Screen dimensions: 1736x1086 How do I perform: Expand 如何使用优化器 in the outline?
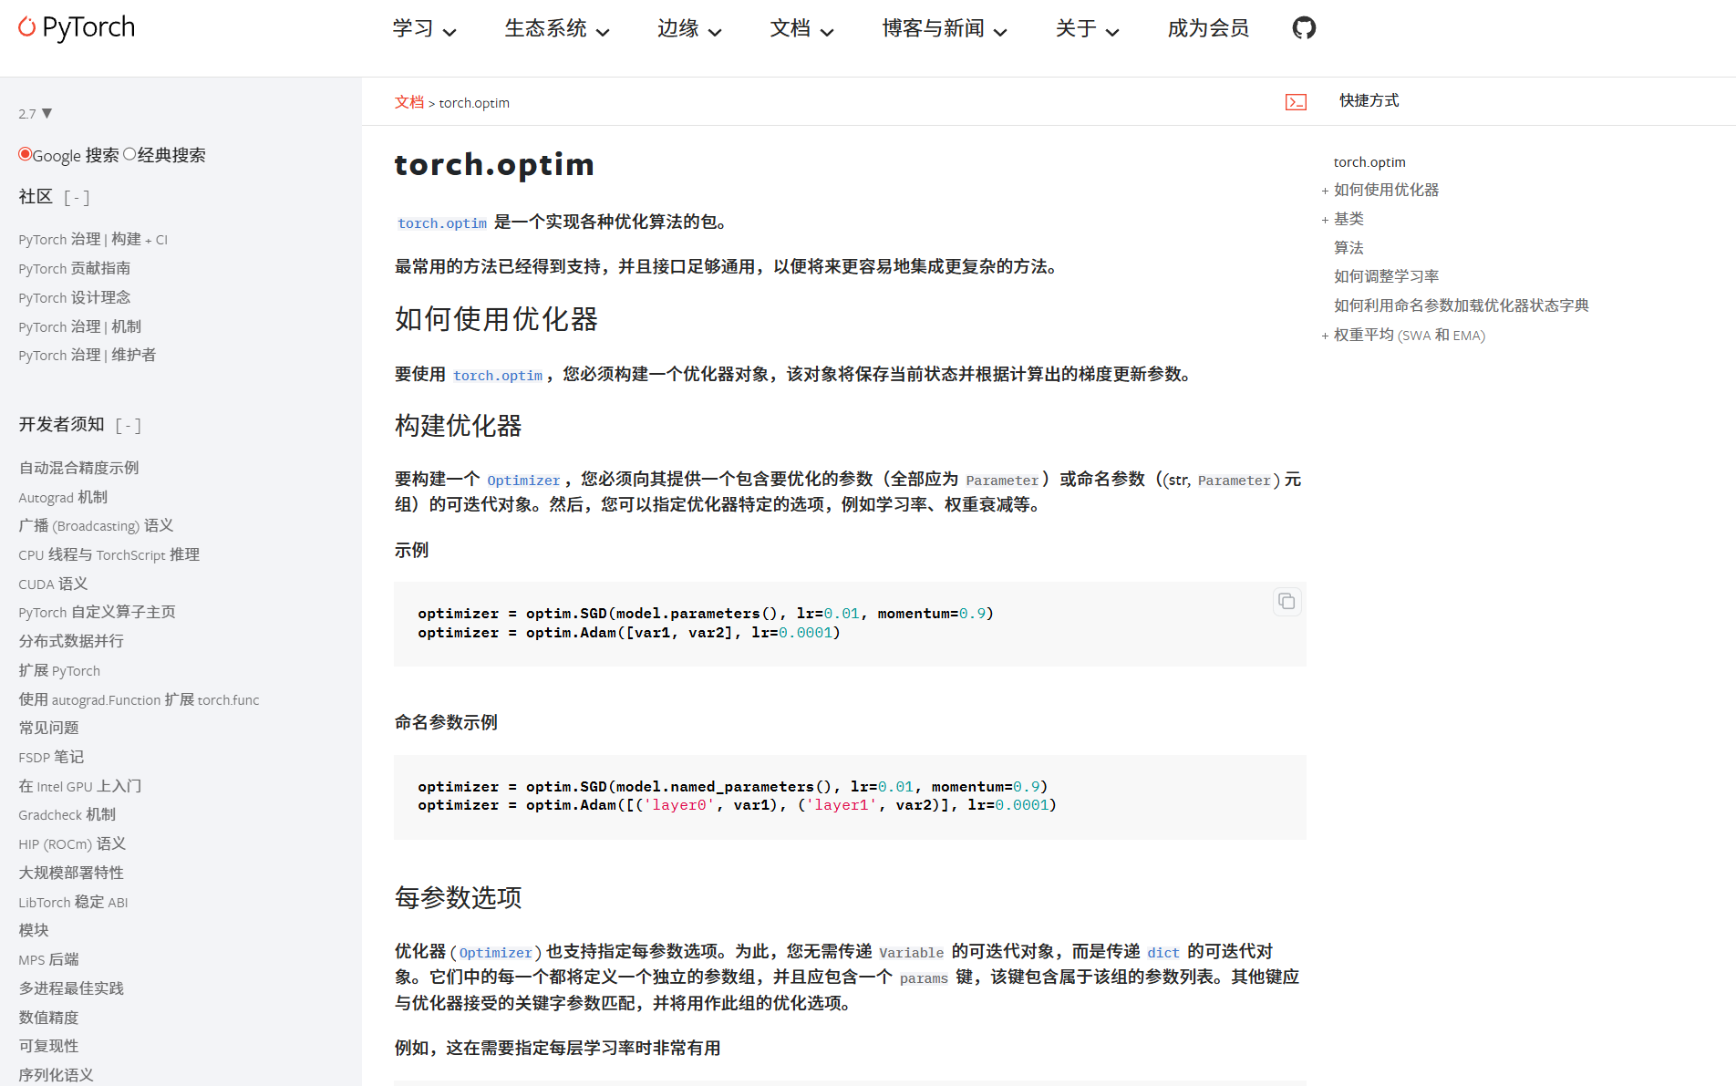coord(1325,191)
